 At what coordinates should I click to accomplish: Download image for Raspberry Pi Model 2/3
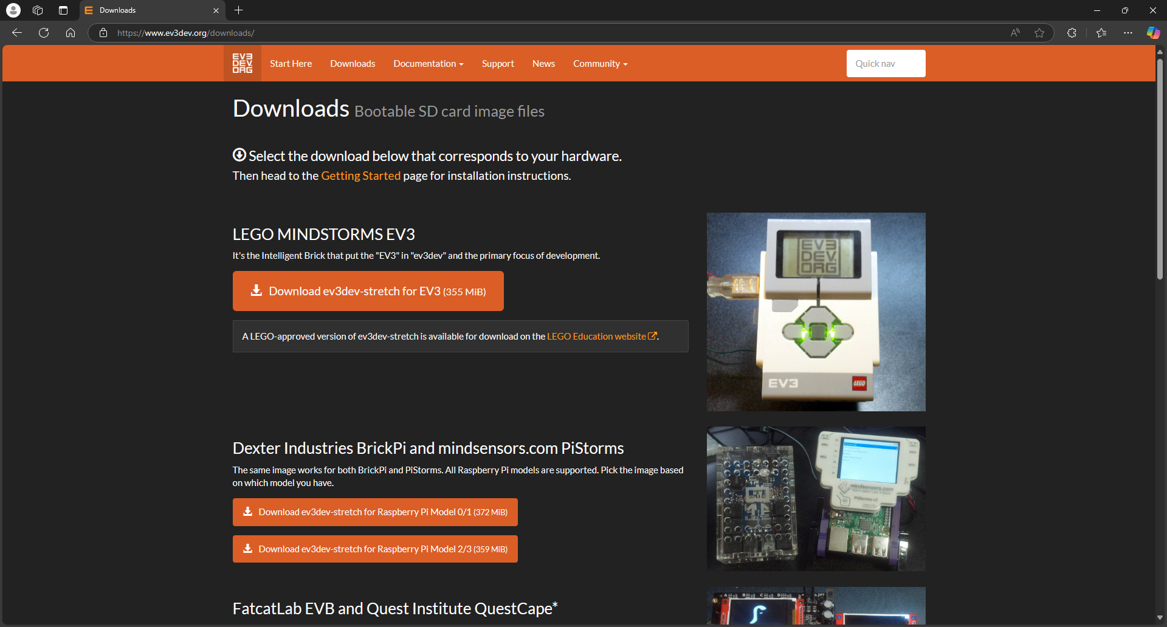coord(375,549)
